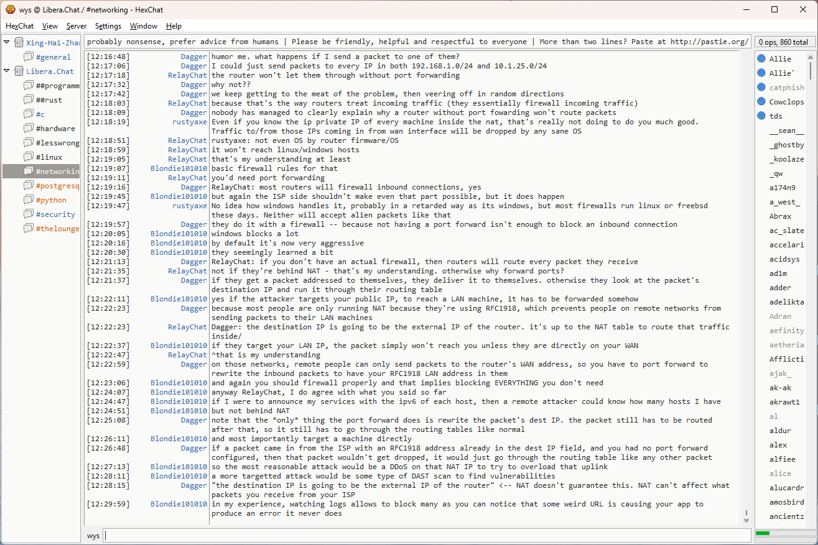
Task: Open the HexChat menu
Action: pos(19,26)
